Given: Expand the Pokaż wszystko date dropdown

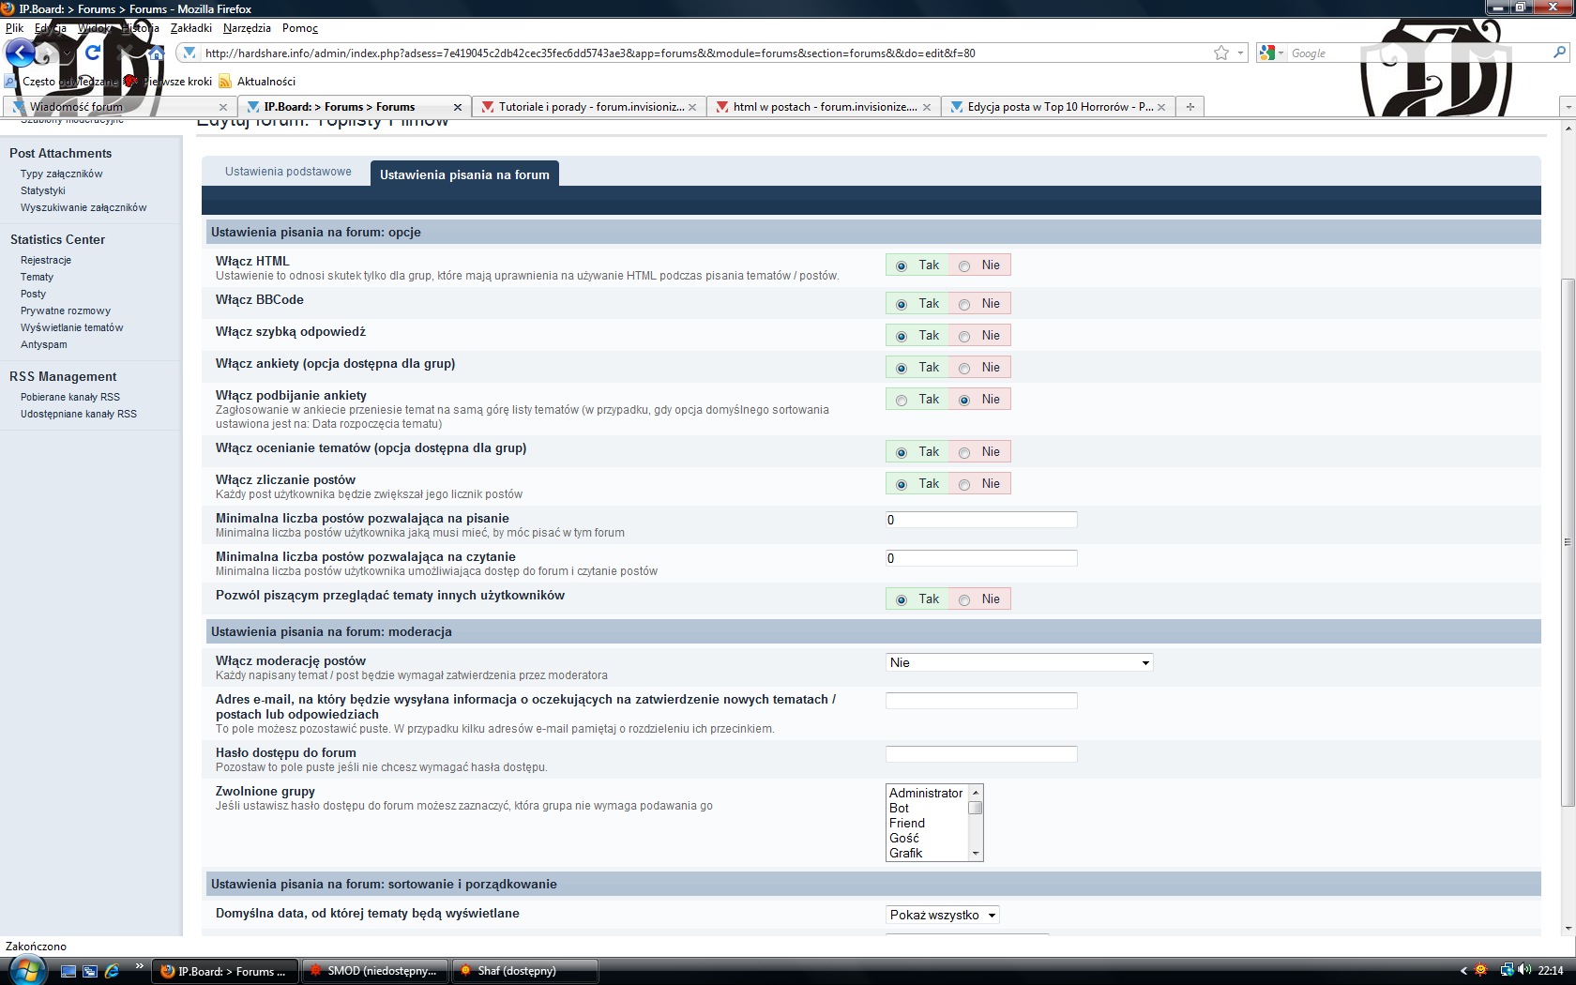Looking at the screenshot, I should (942, 916).
